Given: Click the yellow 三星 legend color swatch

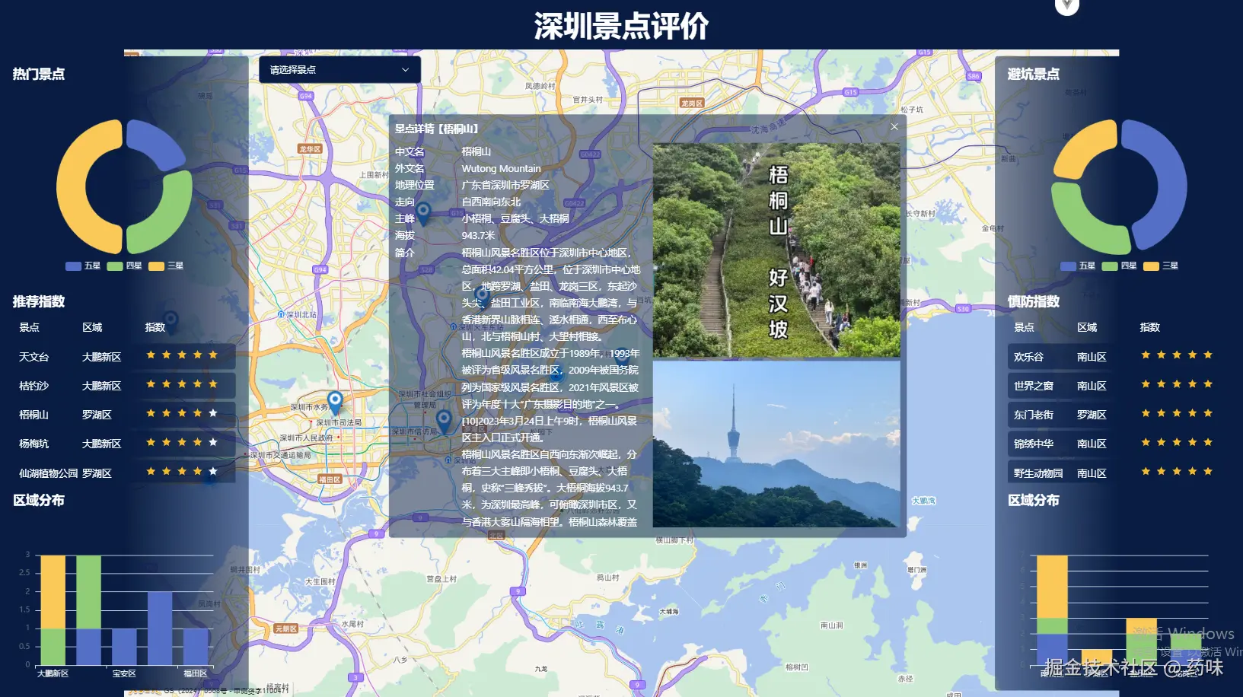Looking at the screenshot, I should pos(156,266).
